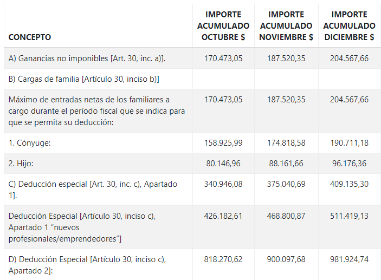Select the value 80.146,96 in October column
Viewport: 381px width, 280px height.
pos(223,164)
